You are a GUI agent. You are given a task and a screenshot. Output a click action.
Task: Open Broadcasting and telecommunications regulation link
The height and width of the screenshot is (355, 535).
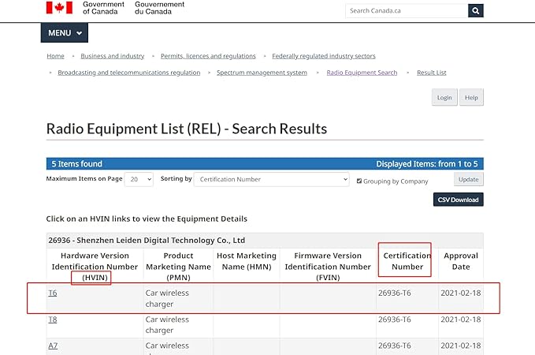pyautogui.click(x=128, y=73)
